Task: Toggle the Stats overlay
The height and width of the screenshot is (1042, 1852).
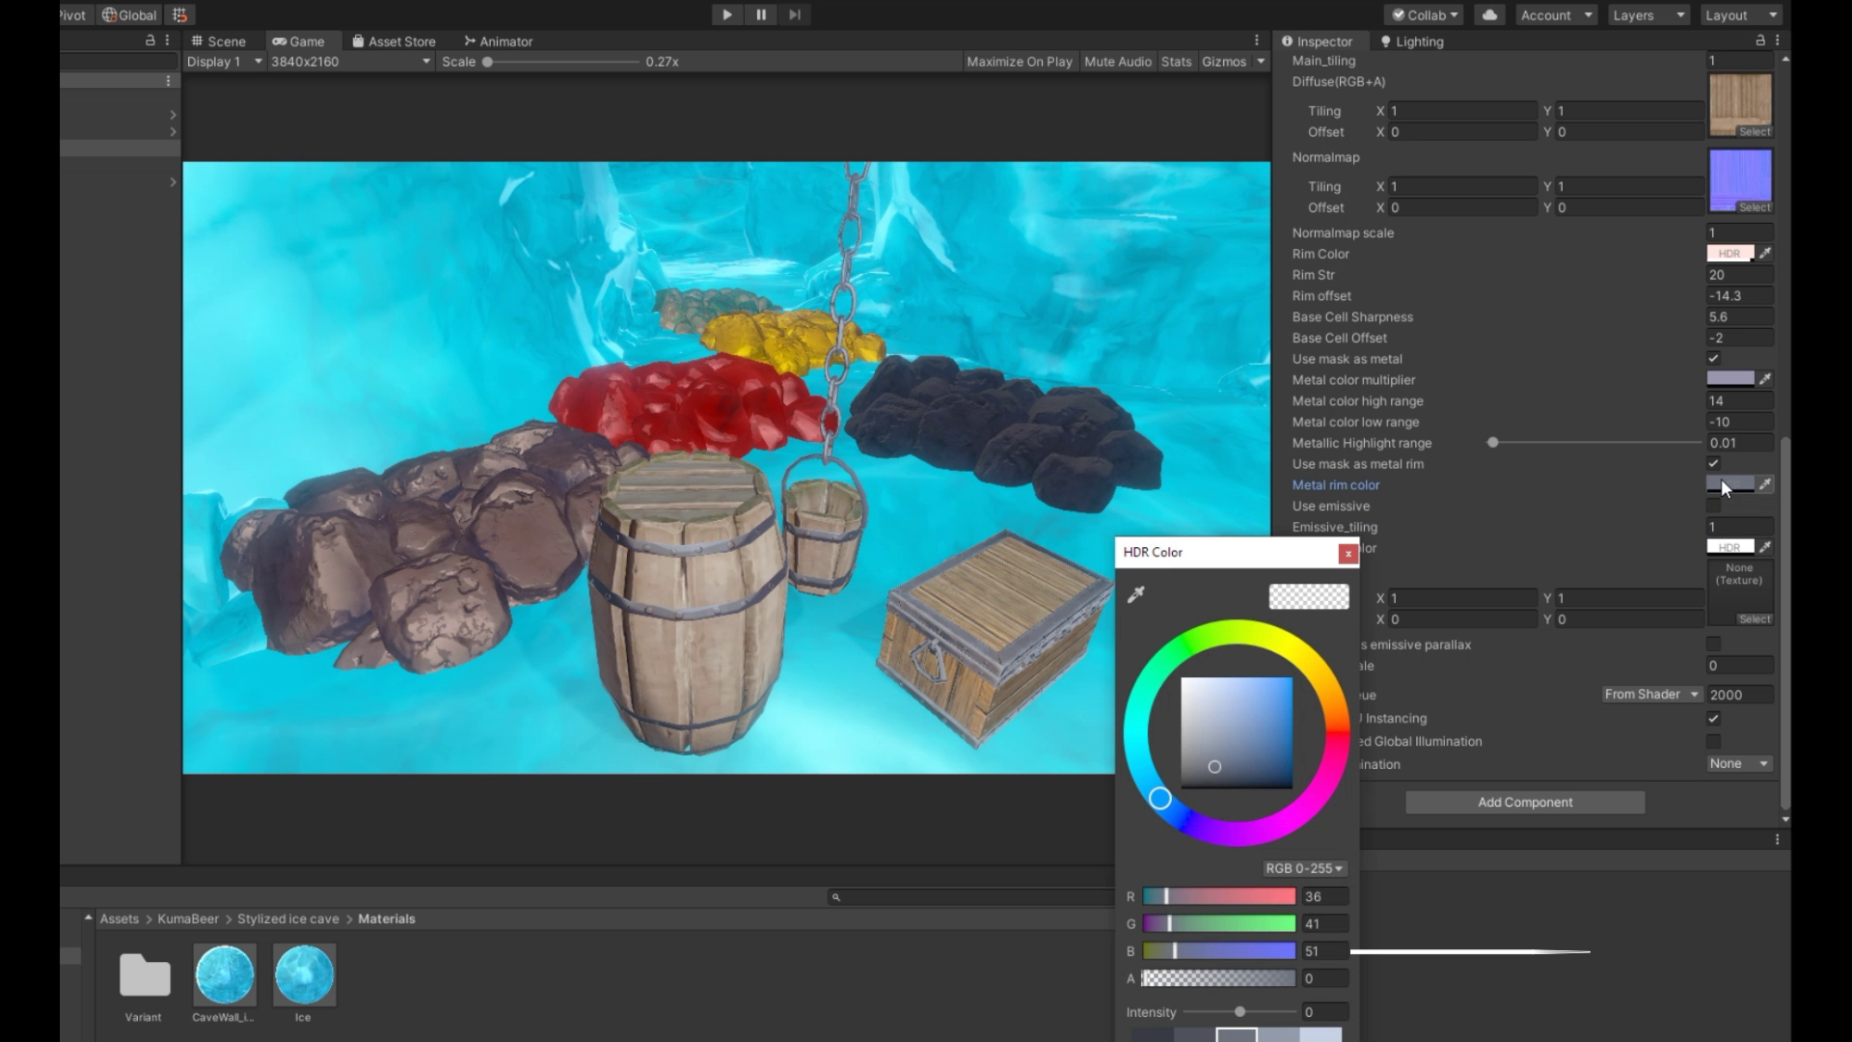Action: tap(1176, 62)
